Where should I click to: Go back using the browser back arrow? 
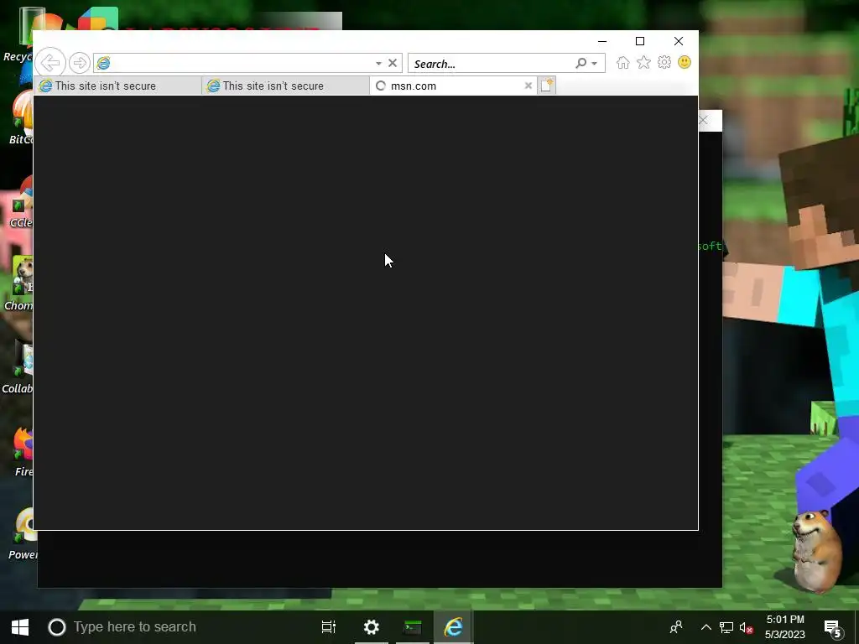pyautogui.click(x=50, y=63)
